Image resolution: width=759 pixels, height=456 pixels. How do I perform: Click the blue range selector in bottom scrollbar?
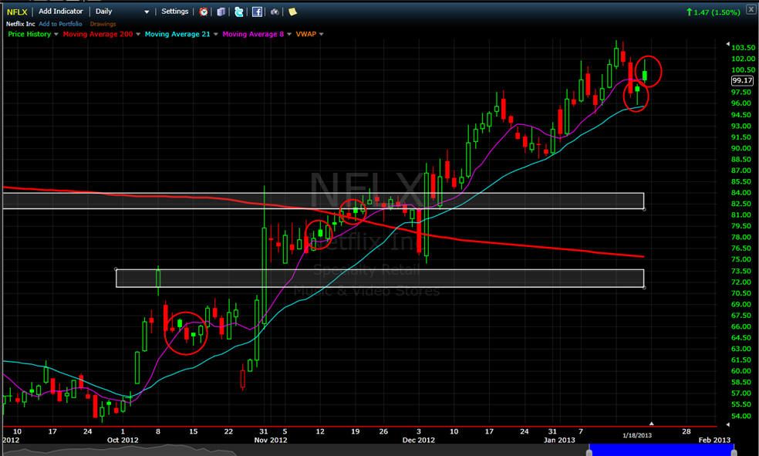tap(662, 450)
